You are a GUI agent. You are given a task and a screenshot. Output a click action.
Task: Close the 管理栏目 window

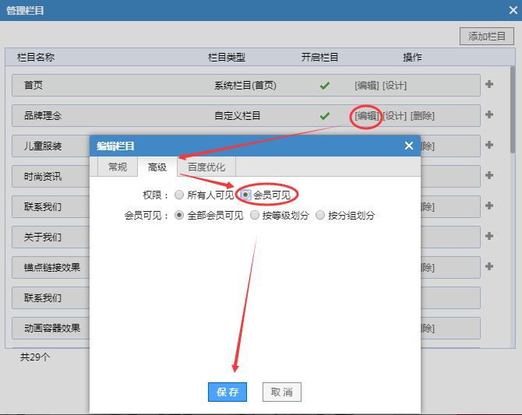pyautogui.click(x=513, y=10)
